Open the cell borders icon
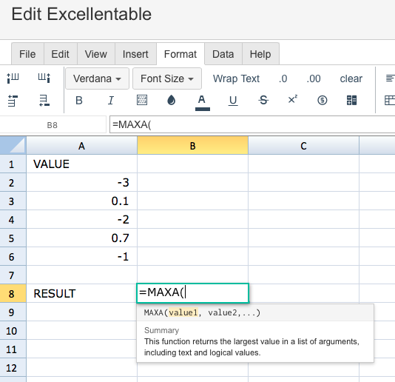 [142, 100]
